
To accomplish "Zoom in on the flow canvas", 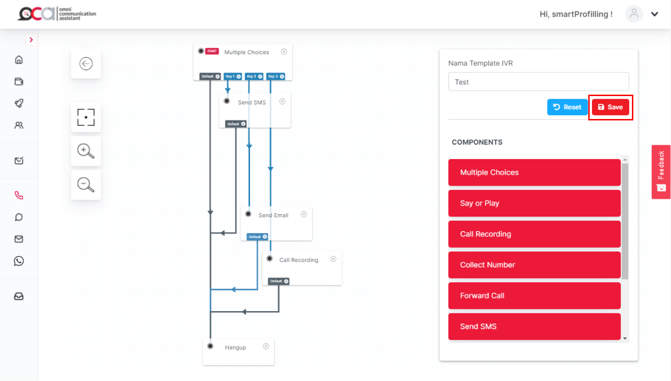I will (86, 151).
